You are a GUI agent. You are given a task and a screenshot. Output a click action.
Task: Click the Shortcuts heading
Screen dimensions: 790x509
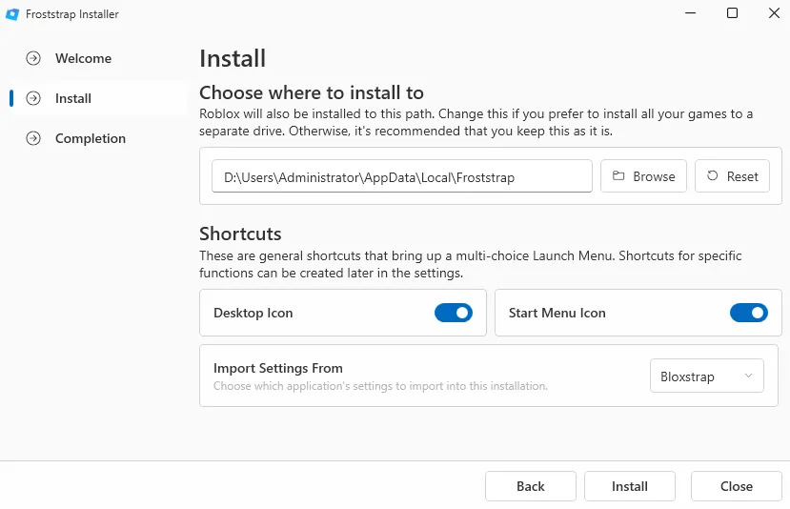coord(240,234)
